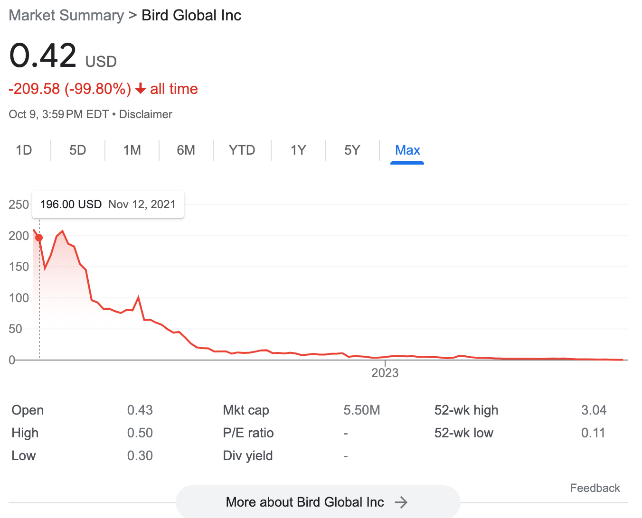Switch chart to 1M range
This screenshot has height=518, width=642.
point(132,150)
